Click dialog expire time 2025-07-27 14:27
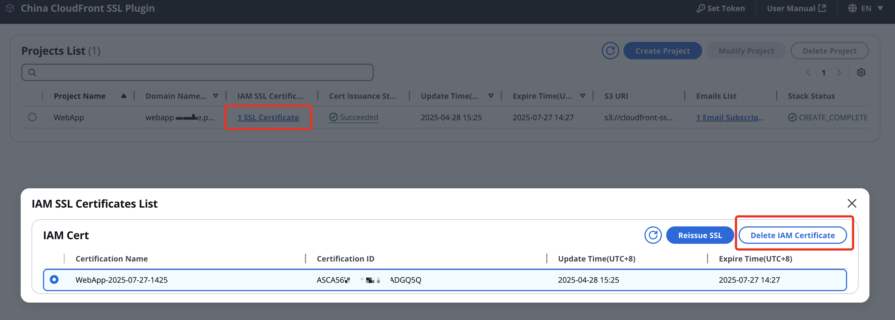 click(x=749, y=280)
